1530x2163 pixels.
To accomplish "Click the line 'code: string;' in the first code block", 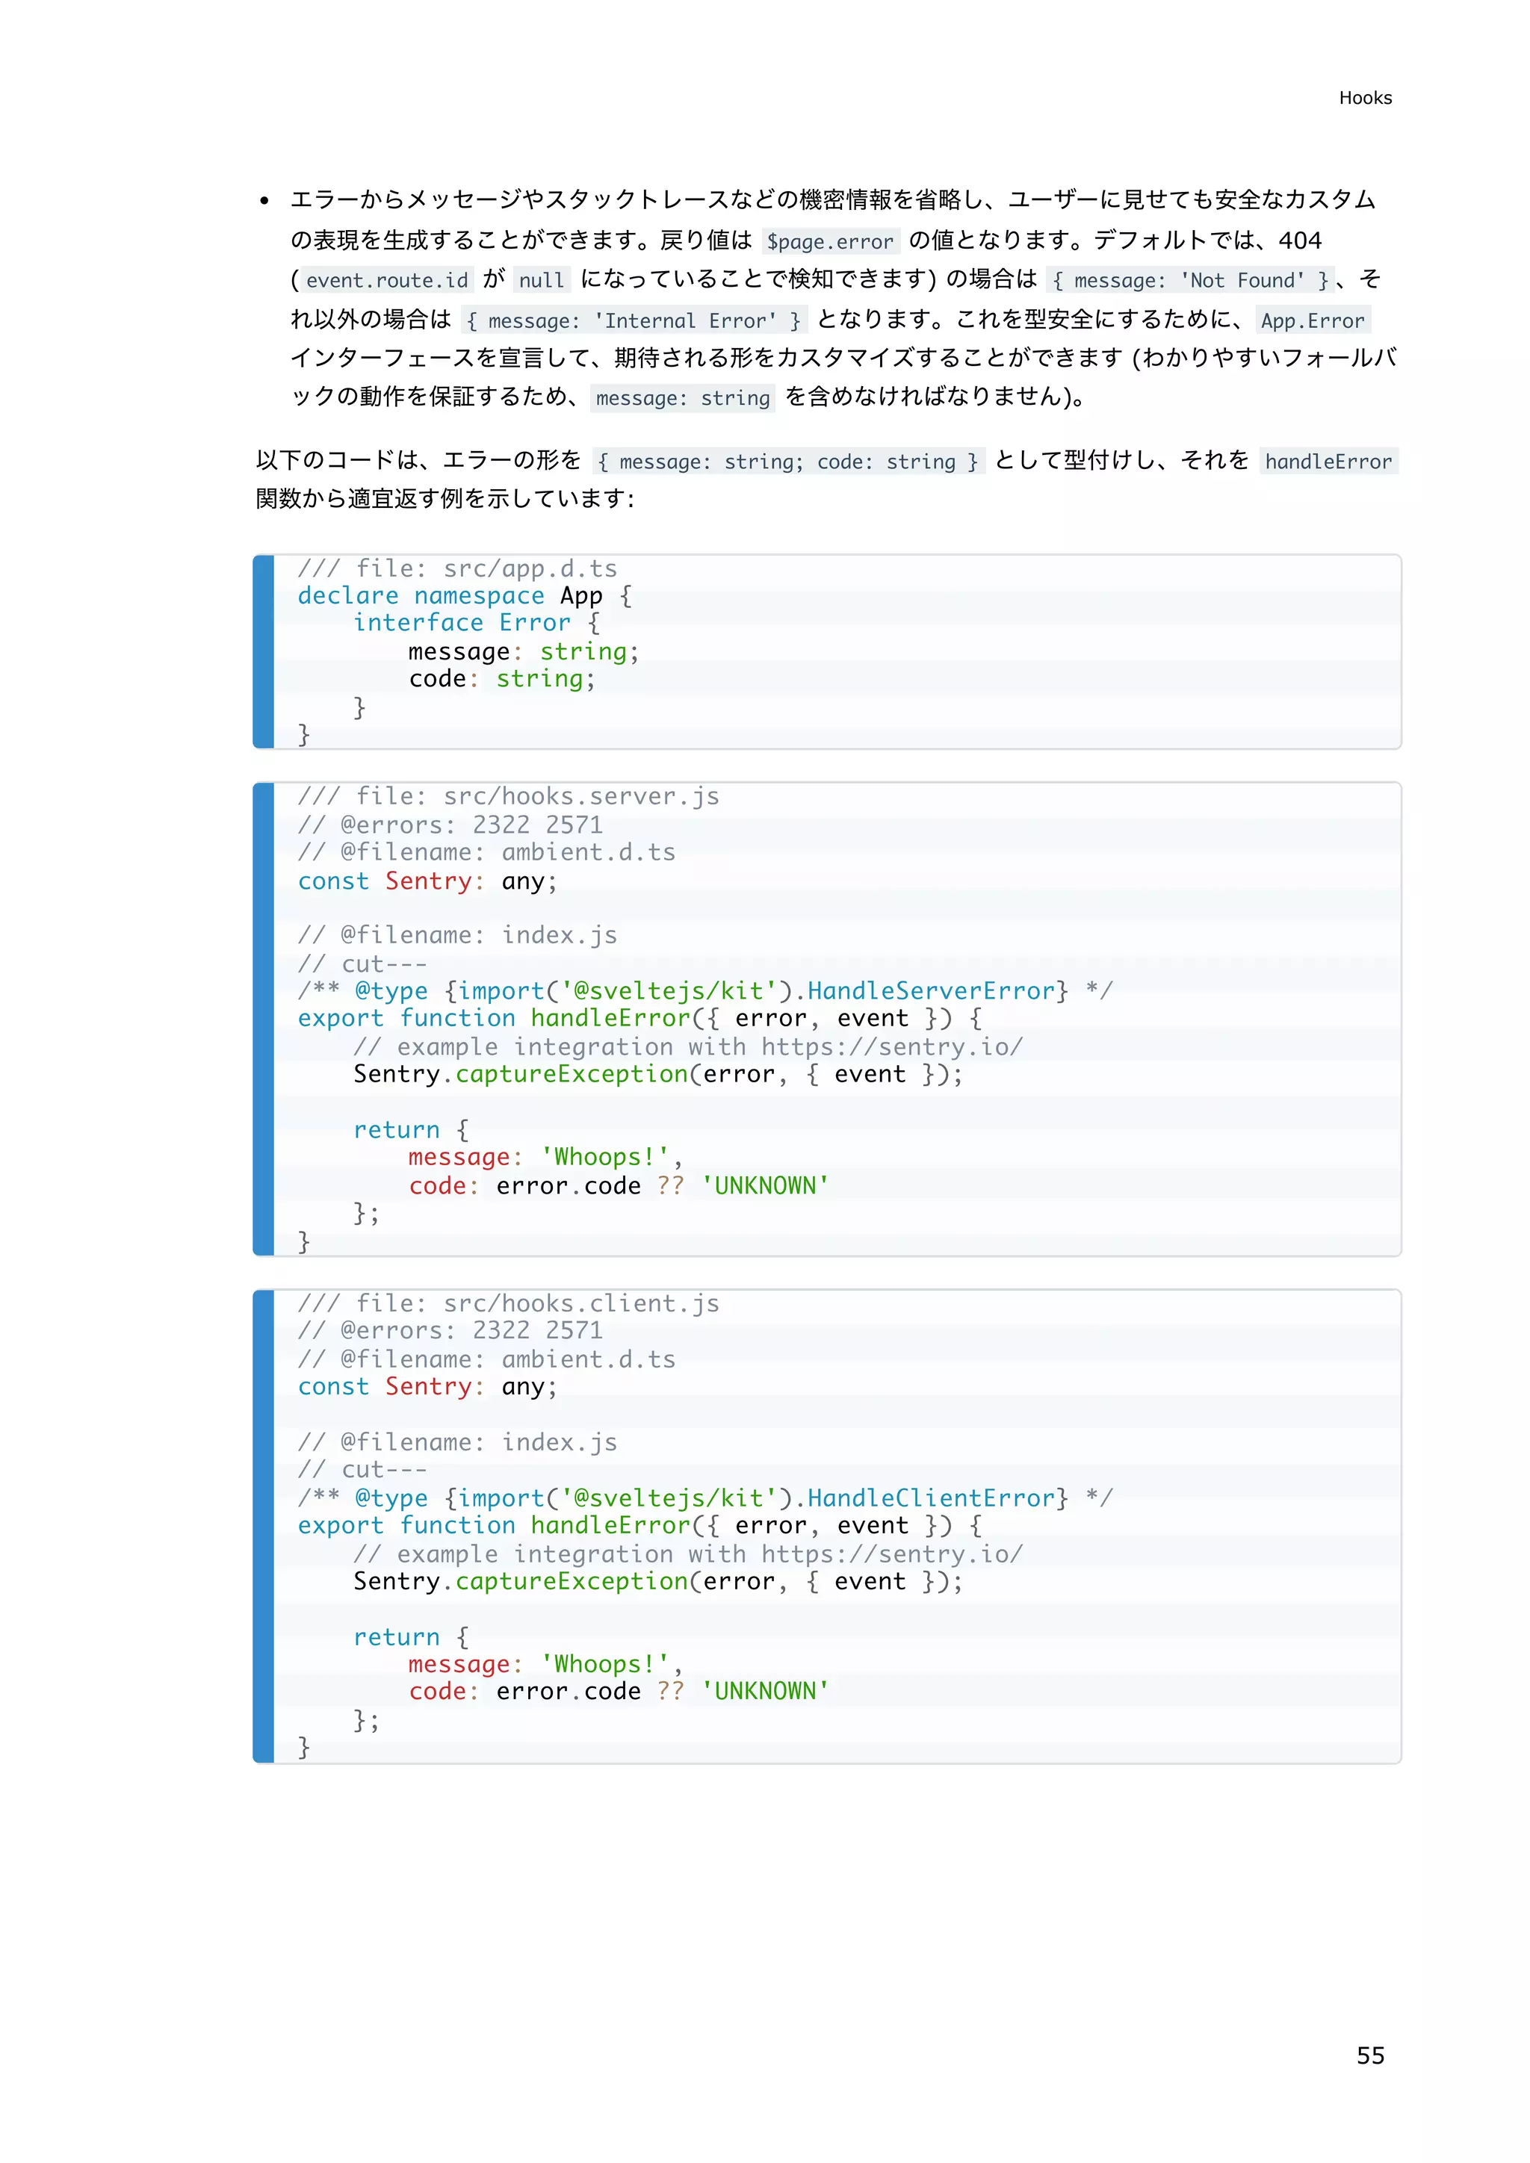I will [502, 679].
